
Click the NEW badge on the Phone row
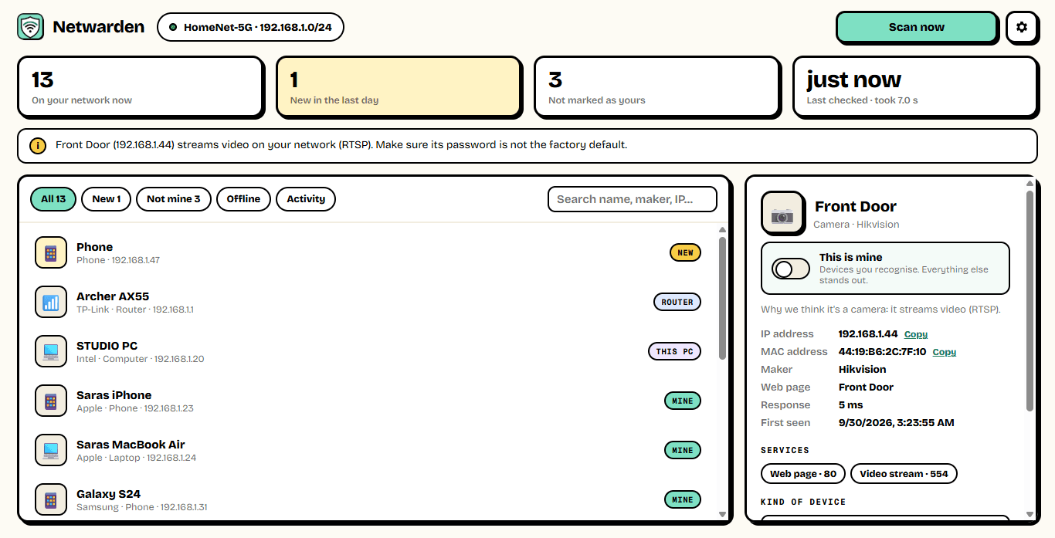click(x=685, y=252)
